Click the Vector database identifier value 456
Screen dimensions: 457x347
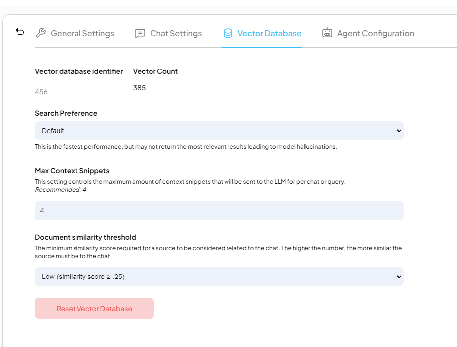click(x=41, y=92)
